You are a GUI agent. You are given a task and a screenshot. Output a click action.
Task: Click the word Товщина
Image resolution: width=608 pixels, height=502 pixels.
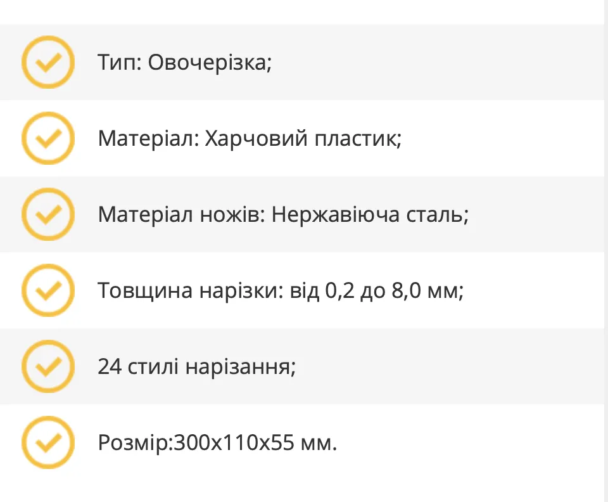145,290
